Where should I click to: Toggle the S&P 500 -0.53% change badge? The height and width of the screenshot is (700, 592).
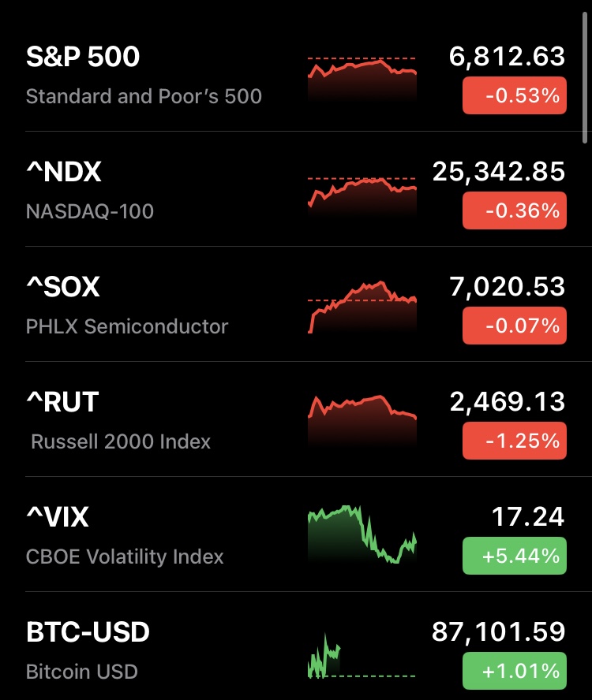[x=514, y=96]
